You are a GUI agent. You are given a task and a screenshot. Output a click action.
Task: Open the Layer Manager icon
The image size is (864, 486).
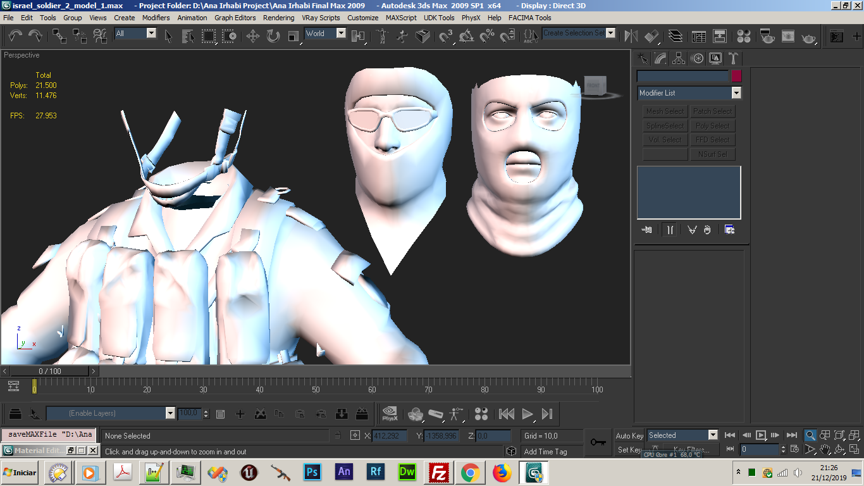click(x=676, y=36)
